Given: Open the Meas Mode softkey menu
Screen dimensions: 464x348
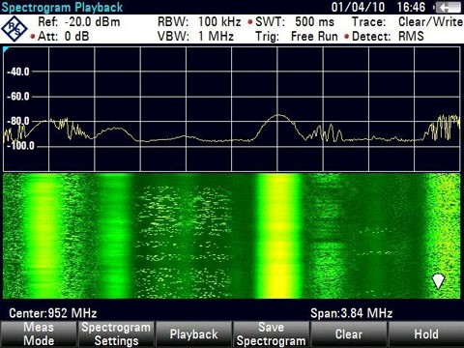Looking at the screenshot, I should tap(39, 334).
